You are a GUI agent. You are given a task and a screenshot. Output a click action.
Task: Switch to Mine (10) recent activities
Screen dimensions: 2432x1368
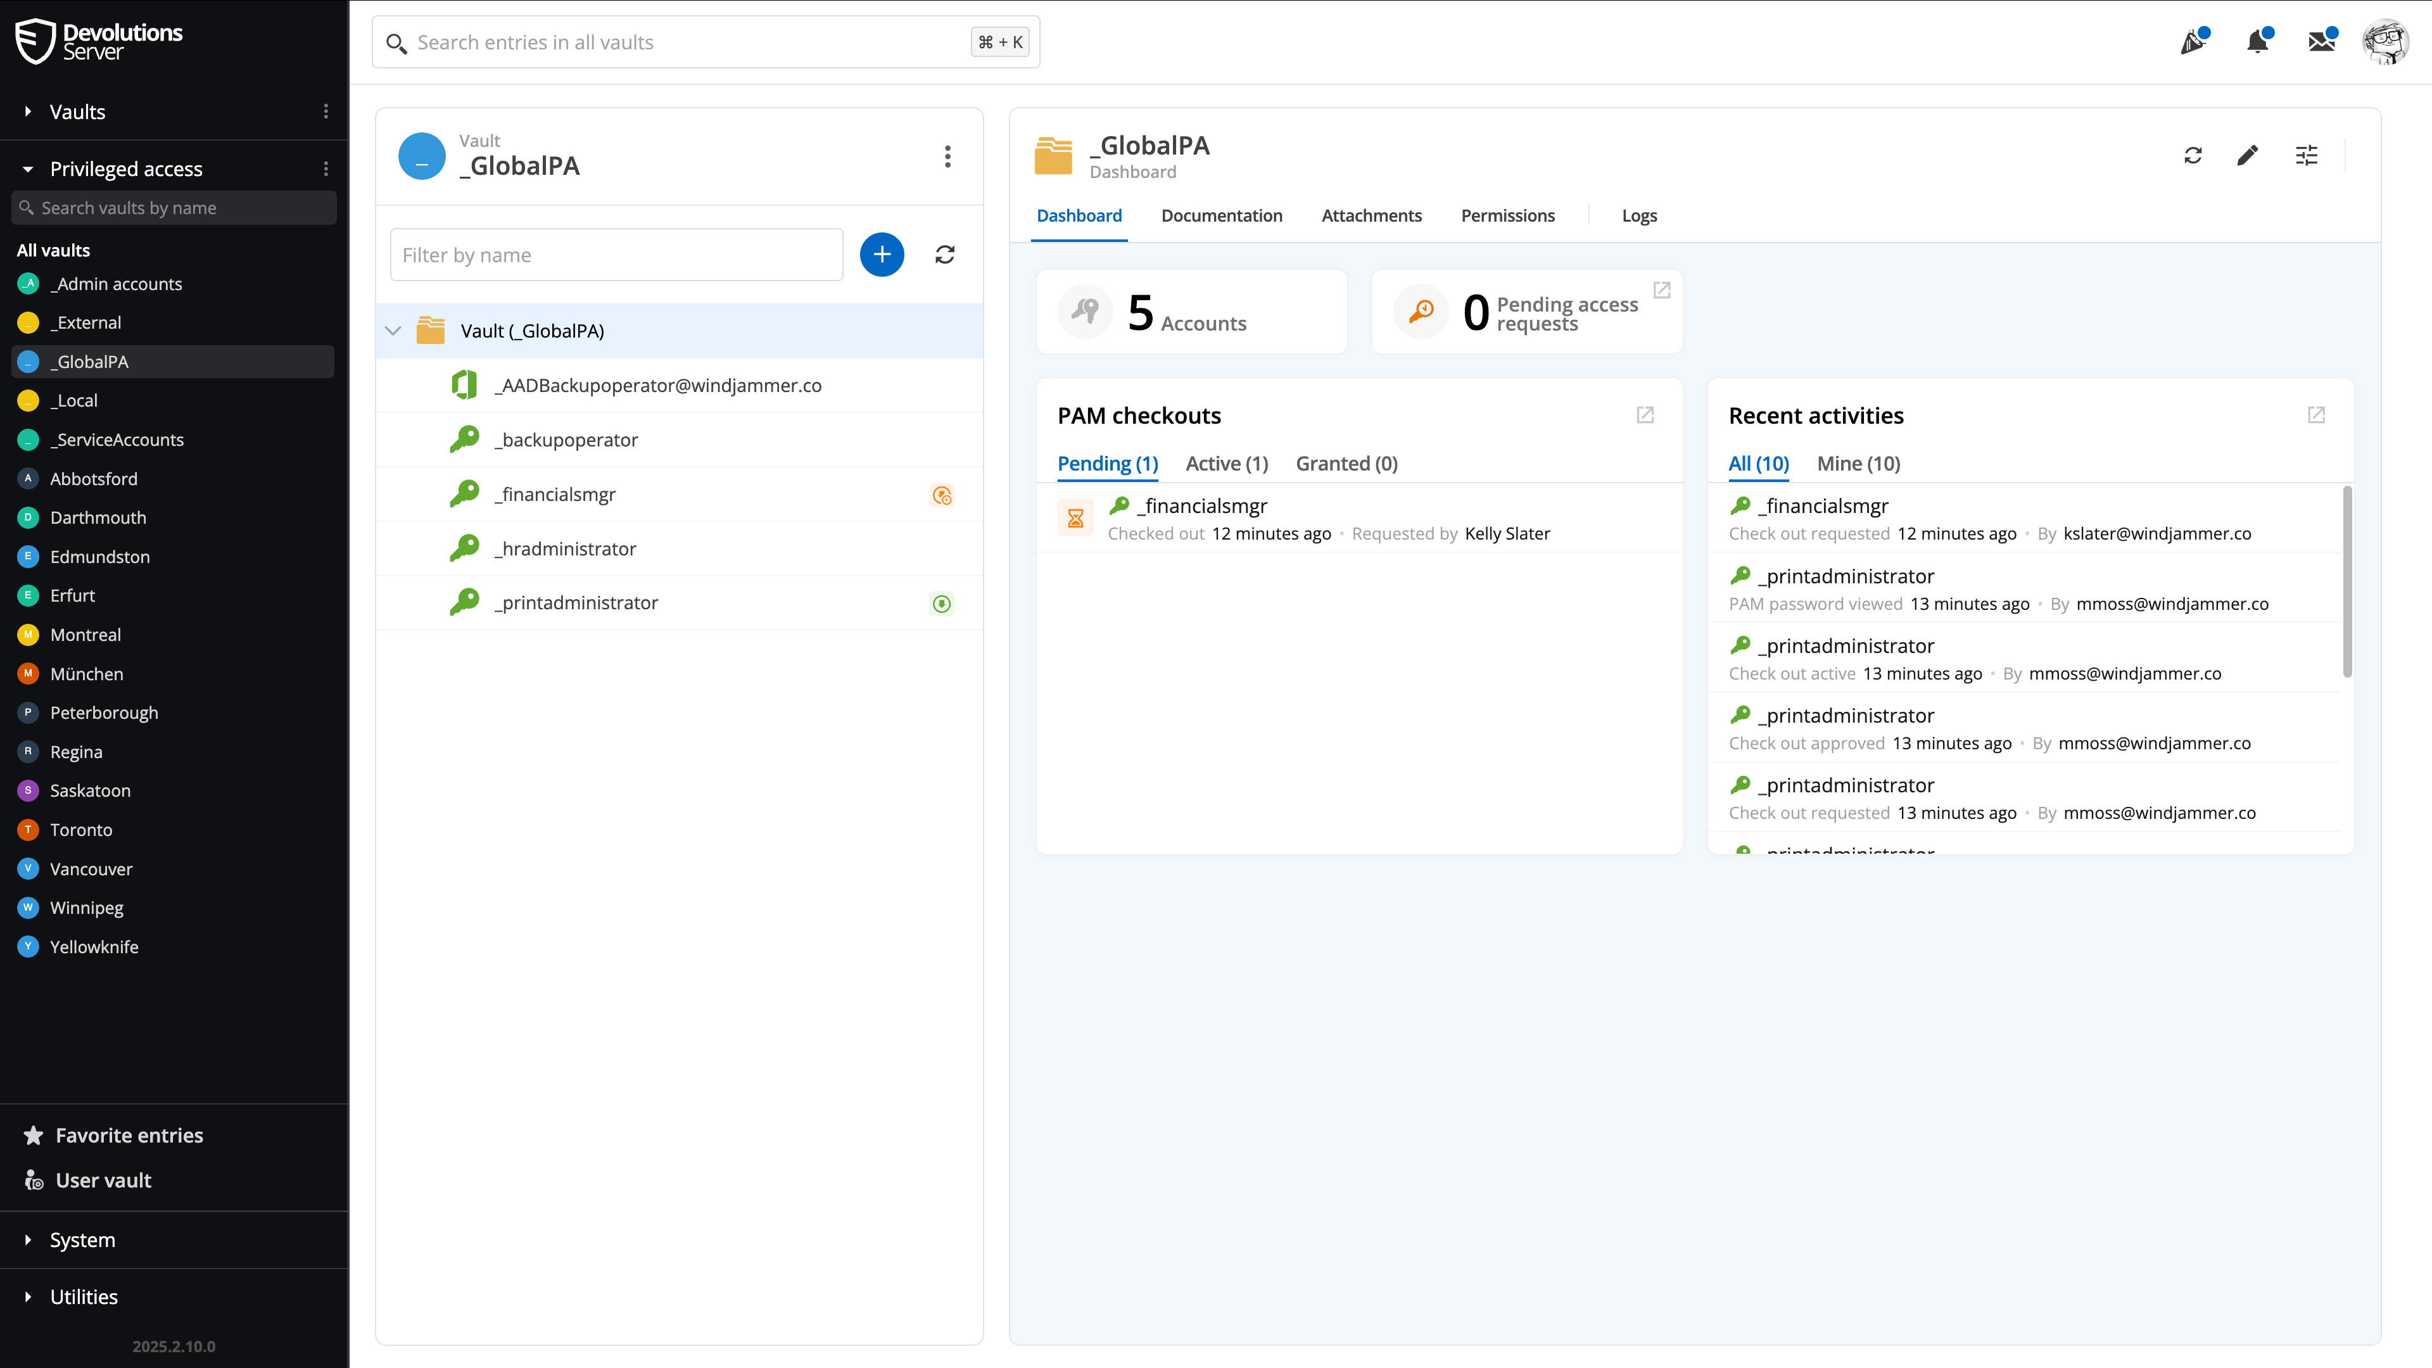pyautogui.click(x=1857, y=464)
